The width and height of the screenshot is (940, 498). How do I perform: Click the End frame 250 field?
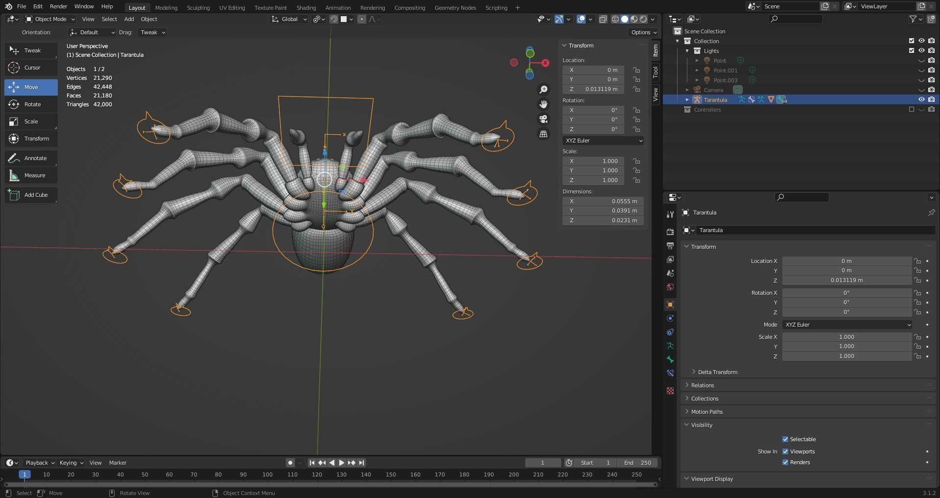[636, 463]
